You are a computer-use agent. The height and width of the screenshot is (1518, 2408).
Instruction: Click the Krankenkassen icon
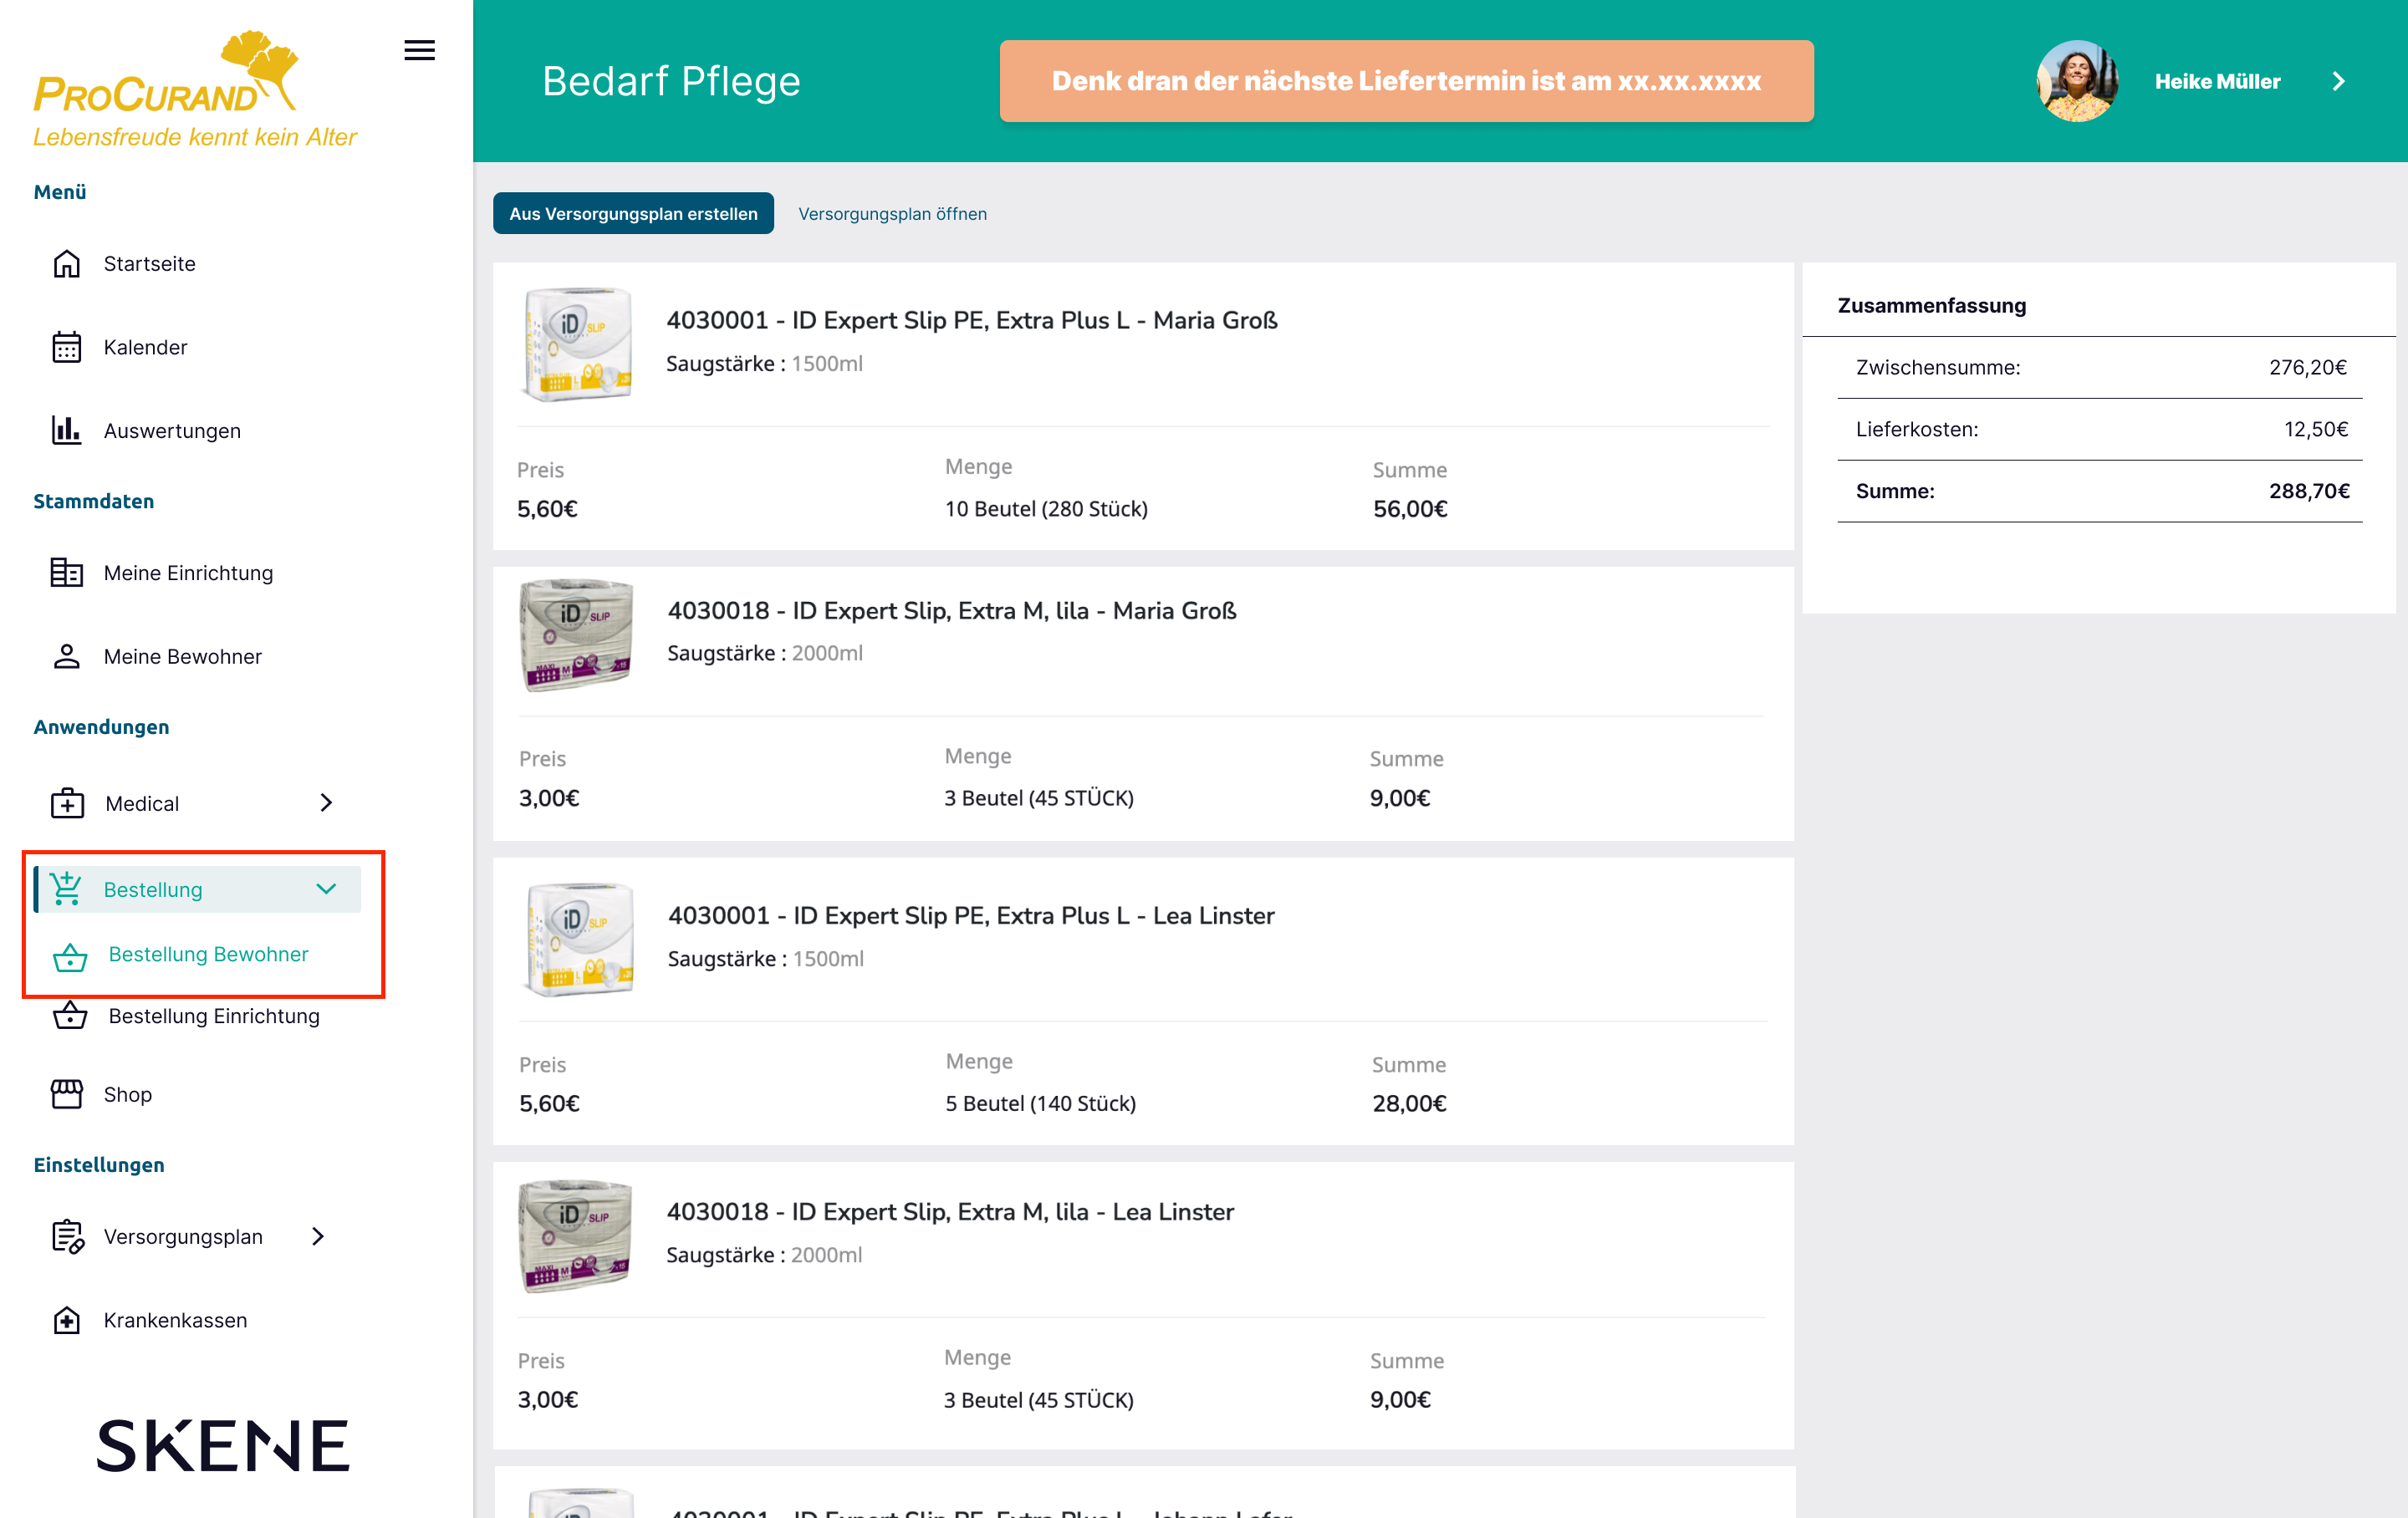click(67, 1320)
